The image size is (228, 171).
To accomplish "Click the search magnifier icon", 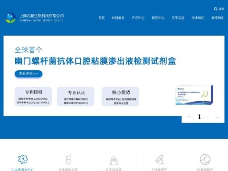I will (216, 9).
